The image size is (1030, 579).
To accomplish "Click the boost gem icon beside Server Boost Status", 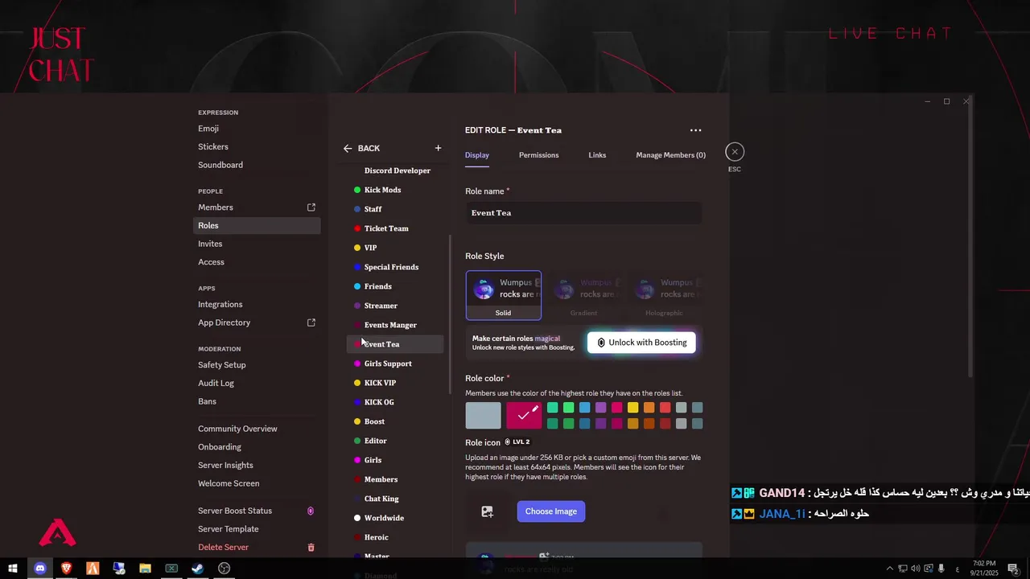I will pos(311,511).
